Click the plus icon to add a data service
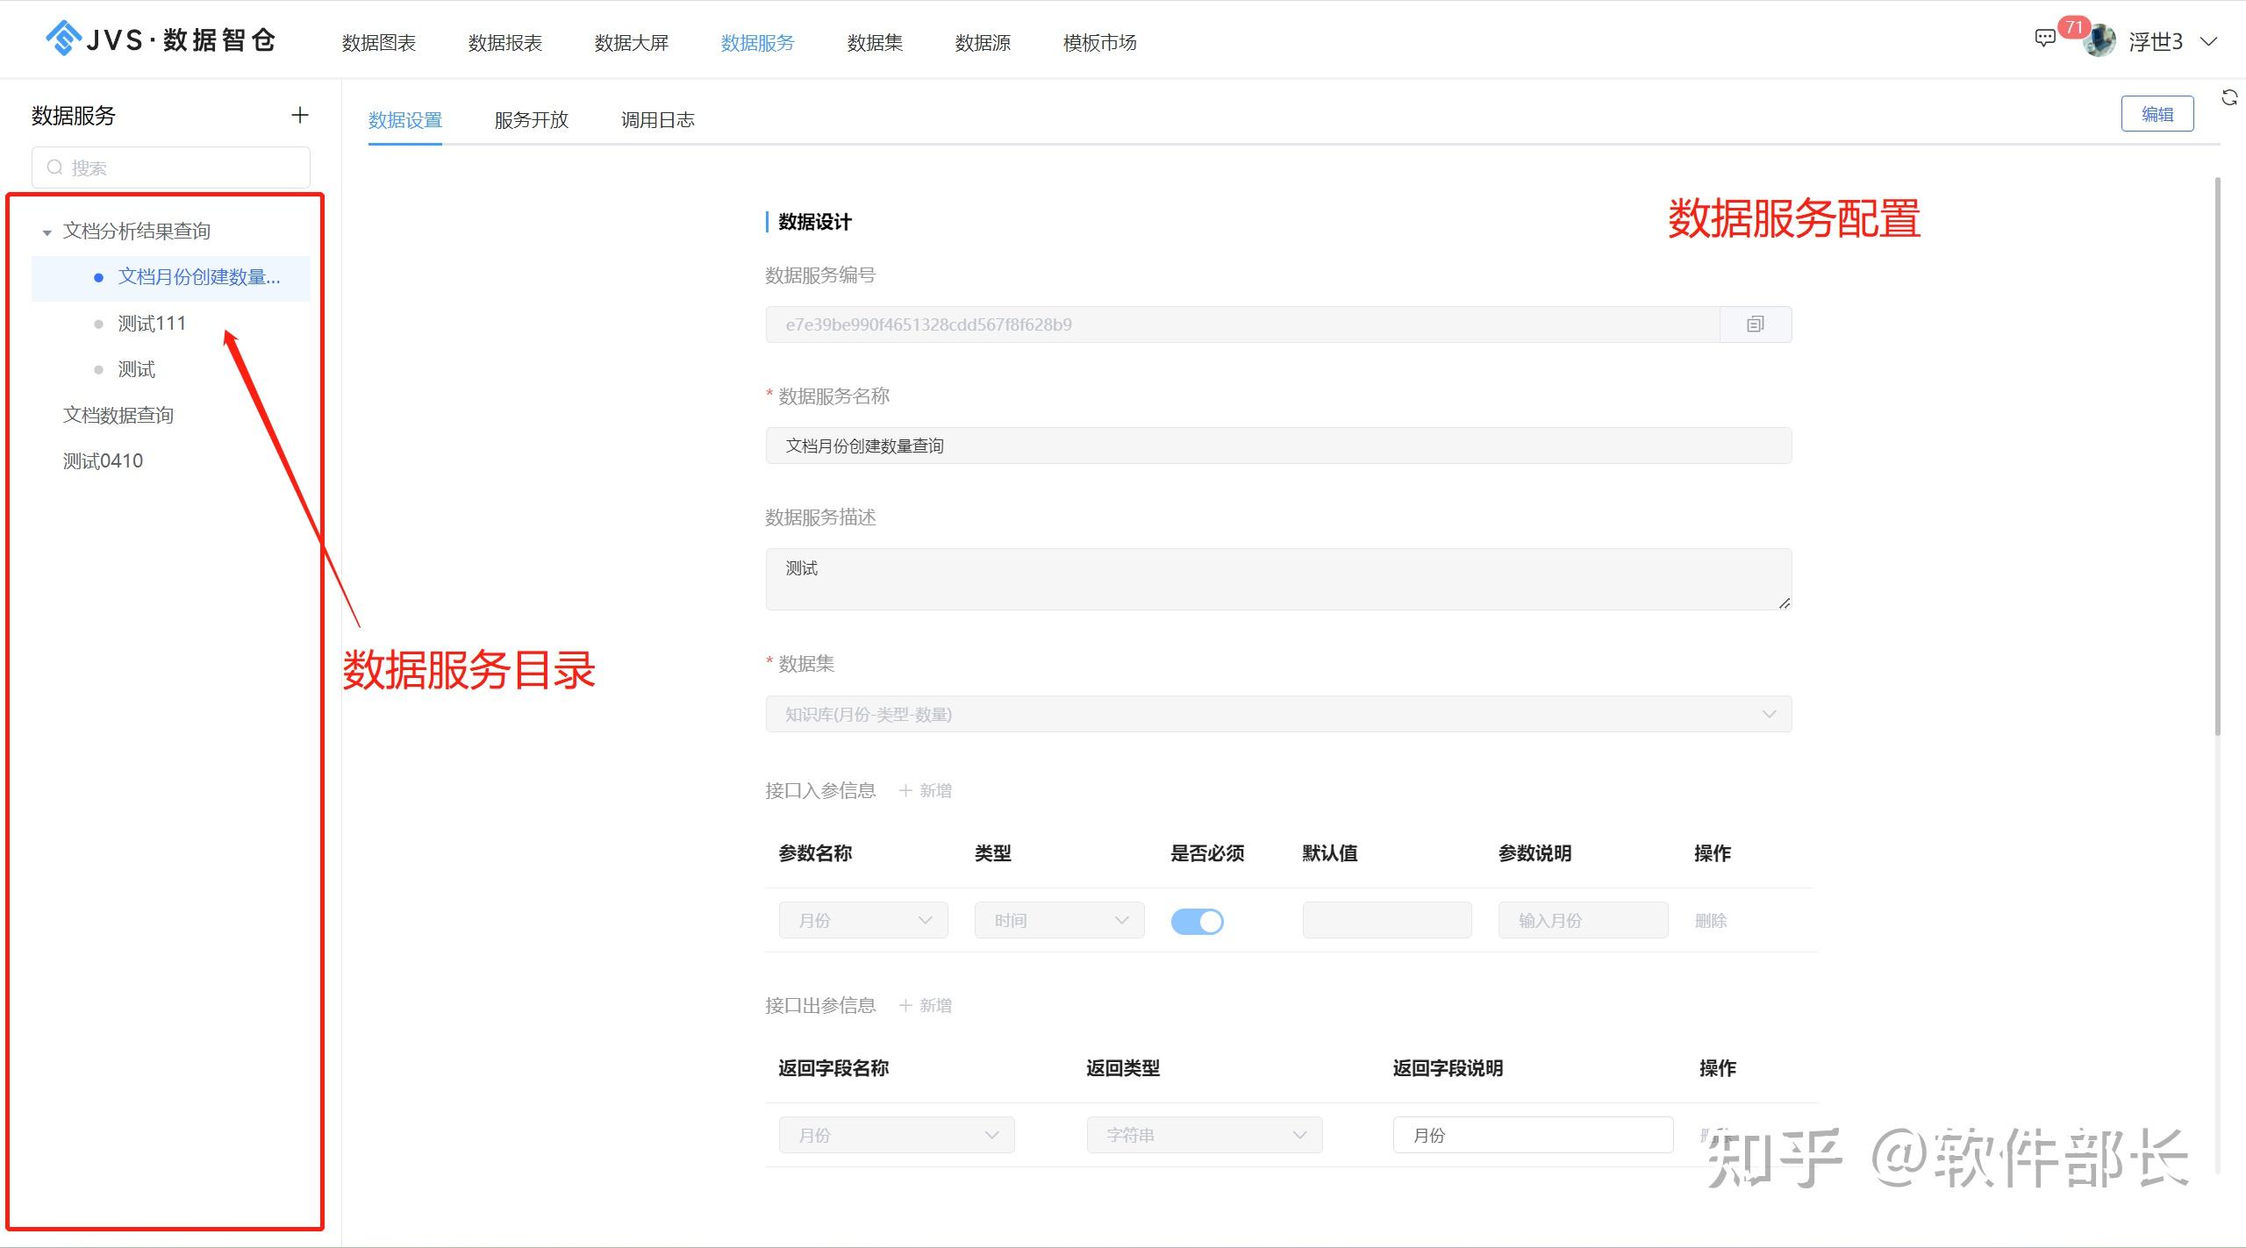 point(299,115)
